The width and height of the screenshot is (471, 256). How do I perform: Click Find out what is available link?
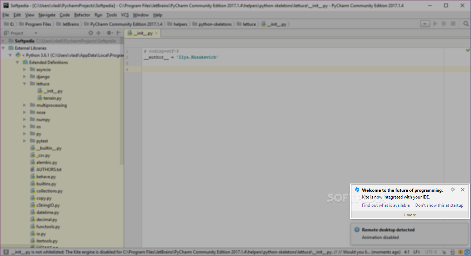[x=386, y=205]
